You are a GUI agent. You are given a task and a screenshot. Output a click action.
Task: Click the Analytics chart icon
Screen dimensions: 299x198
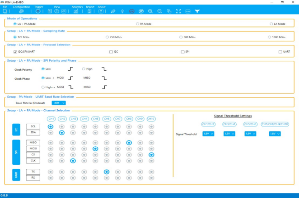click(76, 11)
